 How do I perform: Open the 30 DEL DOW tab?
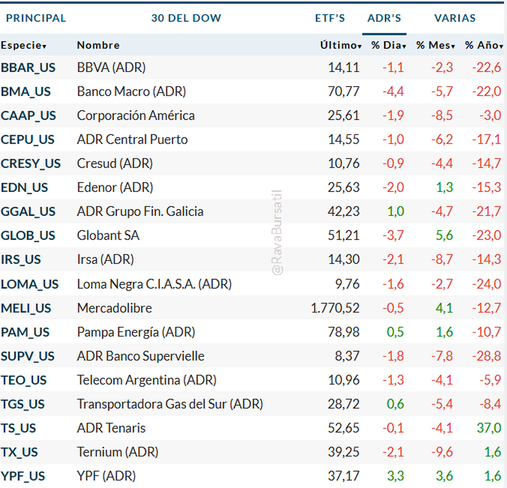pyautogui.click(x=186, y=18)
